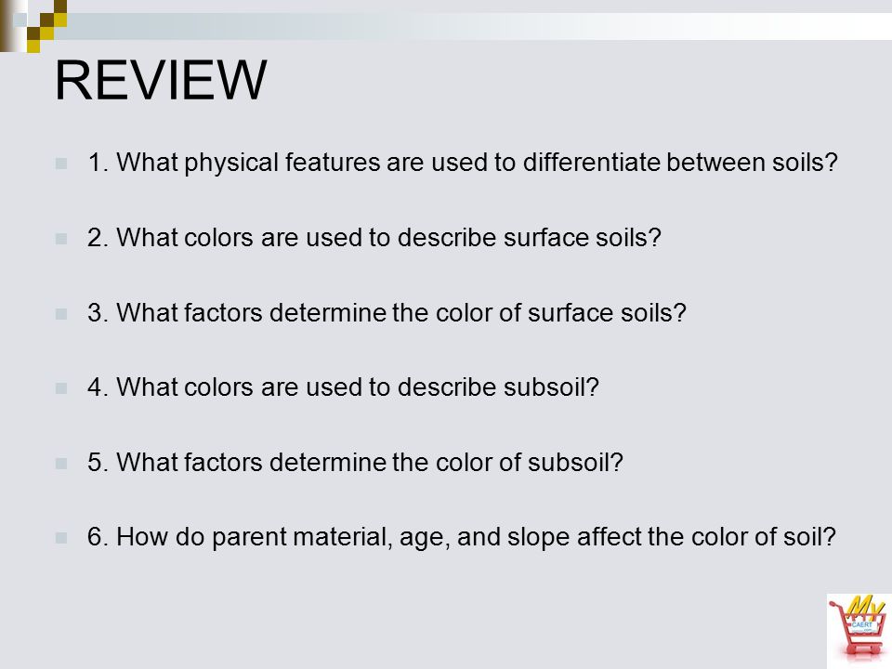Click the REVIEW slide title
Viewport: 892px width, 669px height.
tap(161, 80)
